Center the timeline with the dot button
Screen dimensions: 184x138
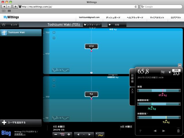click(84, 135)
